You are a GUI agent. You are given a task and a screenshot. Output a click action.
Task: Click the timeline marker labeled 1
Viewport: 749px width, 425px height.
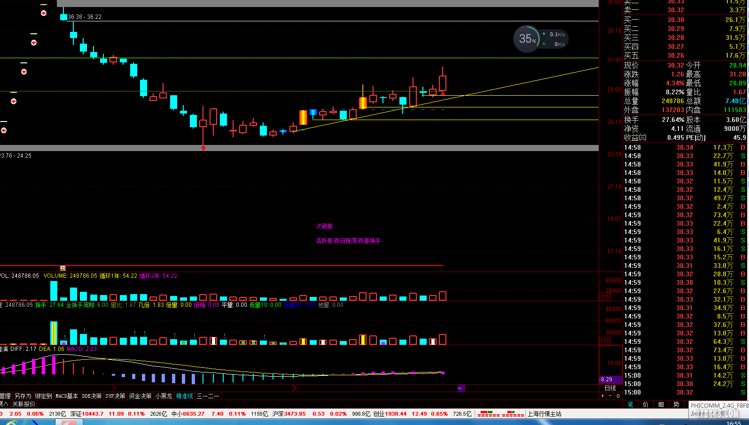click(x=114, y=388)
